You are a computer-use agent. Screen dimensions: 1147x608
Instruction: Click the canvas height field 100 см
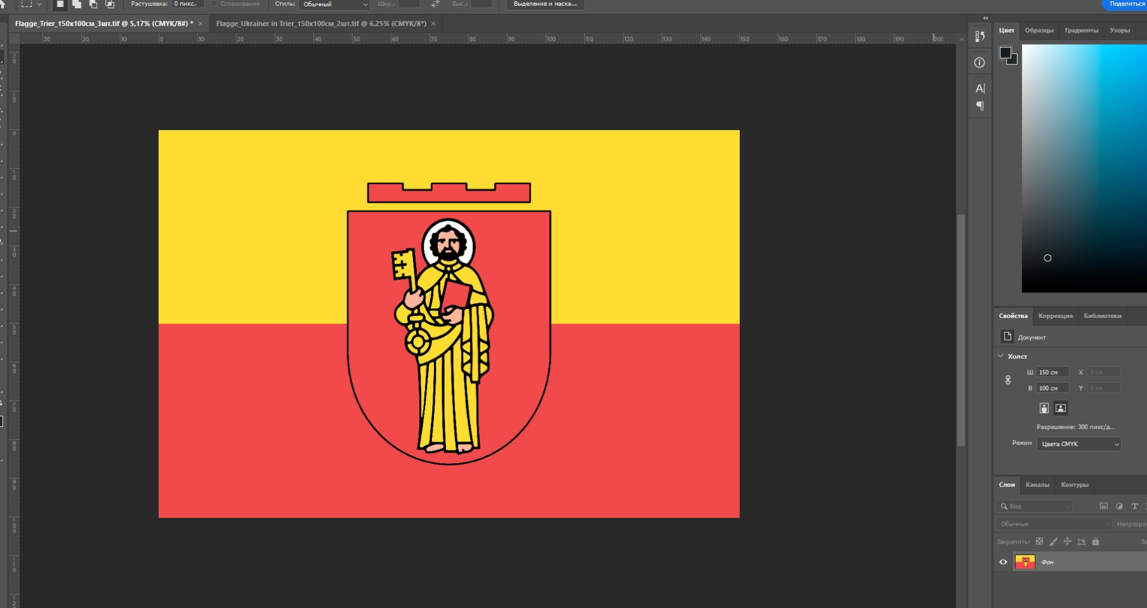[1053, 388]
